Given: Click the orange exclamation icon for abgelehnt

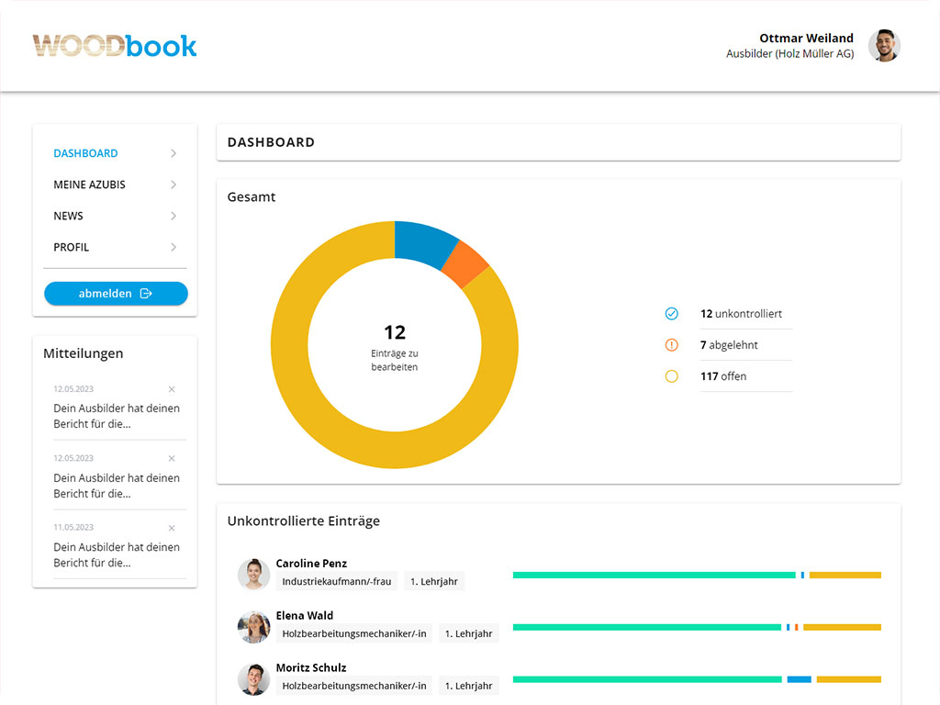Looking at the screenshot, I should (671, 345).
